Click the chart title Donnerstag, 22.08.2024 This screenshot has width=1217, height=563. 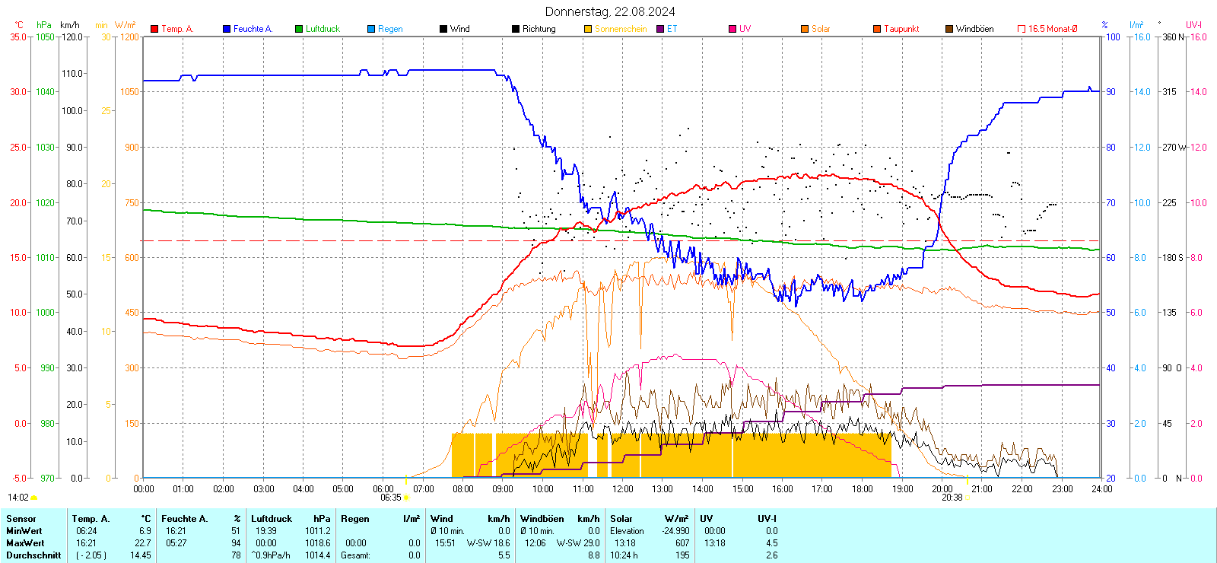[609, 11]
